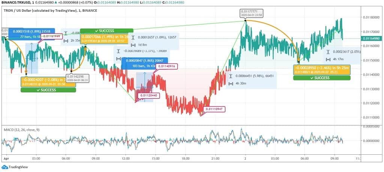Click SUCCESS badge under the -0.00028950 forecast

[322, 78]
